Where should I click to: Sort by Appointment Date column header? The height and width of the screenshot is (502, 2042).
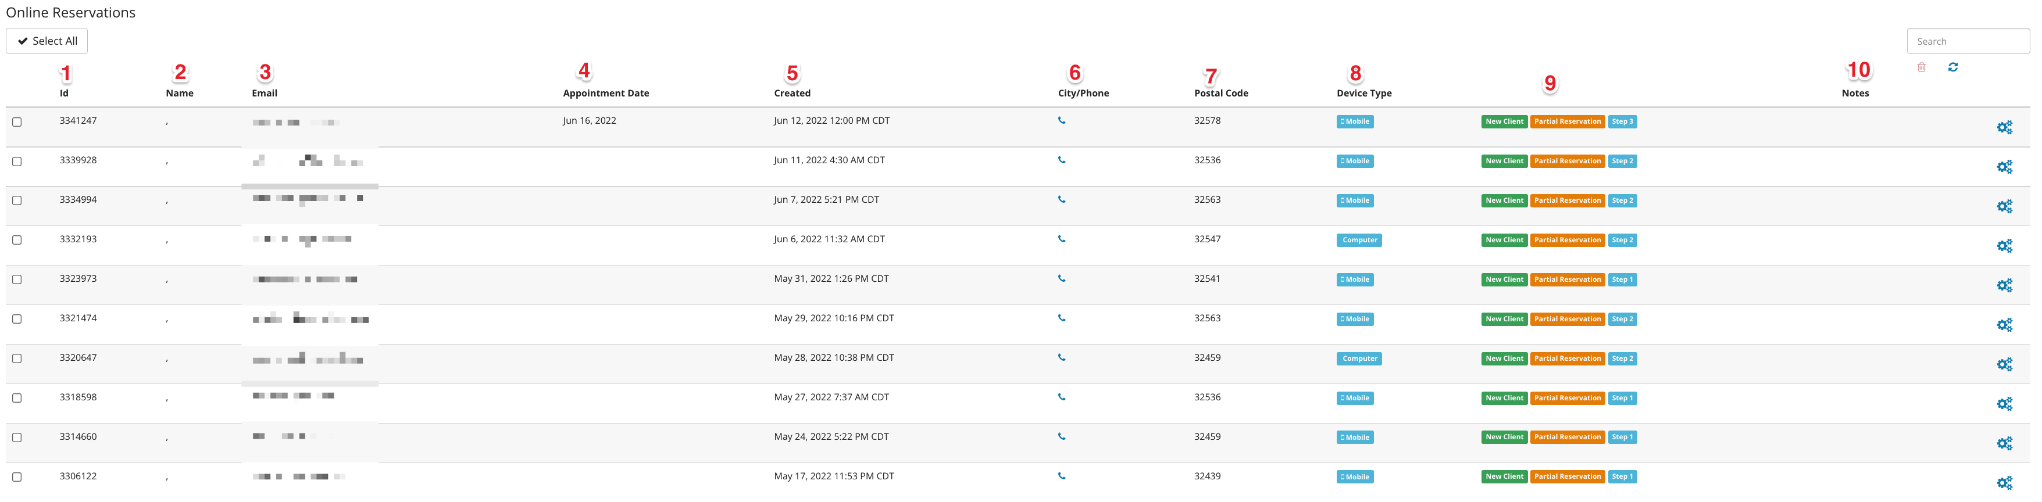pos(606,94)
